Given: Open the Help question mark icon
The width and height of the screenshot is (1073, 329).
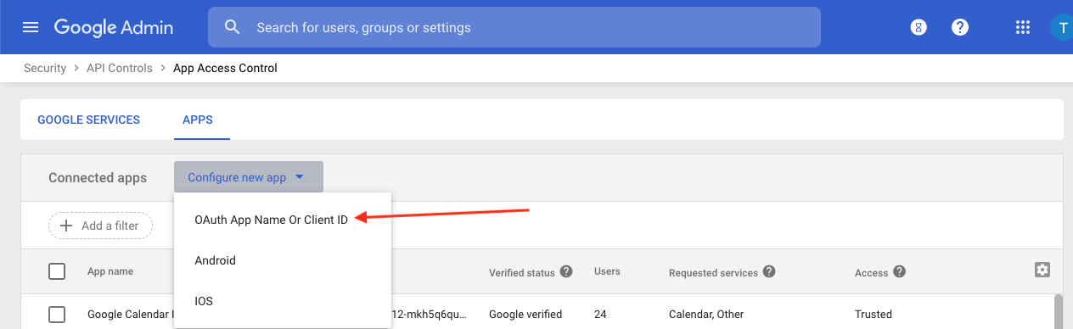Looking at the screenshot, I should pyautogui.click(x=960, y=27).
